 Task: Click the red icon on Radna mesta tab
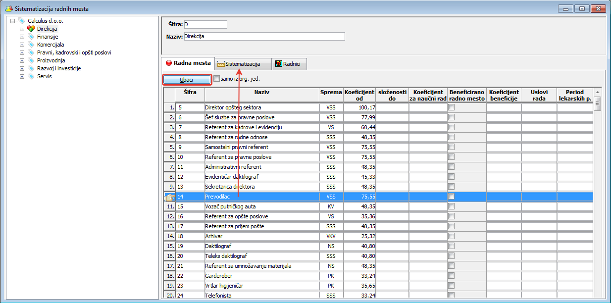(x=168, y=63)
